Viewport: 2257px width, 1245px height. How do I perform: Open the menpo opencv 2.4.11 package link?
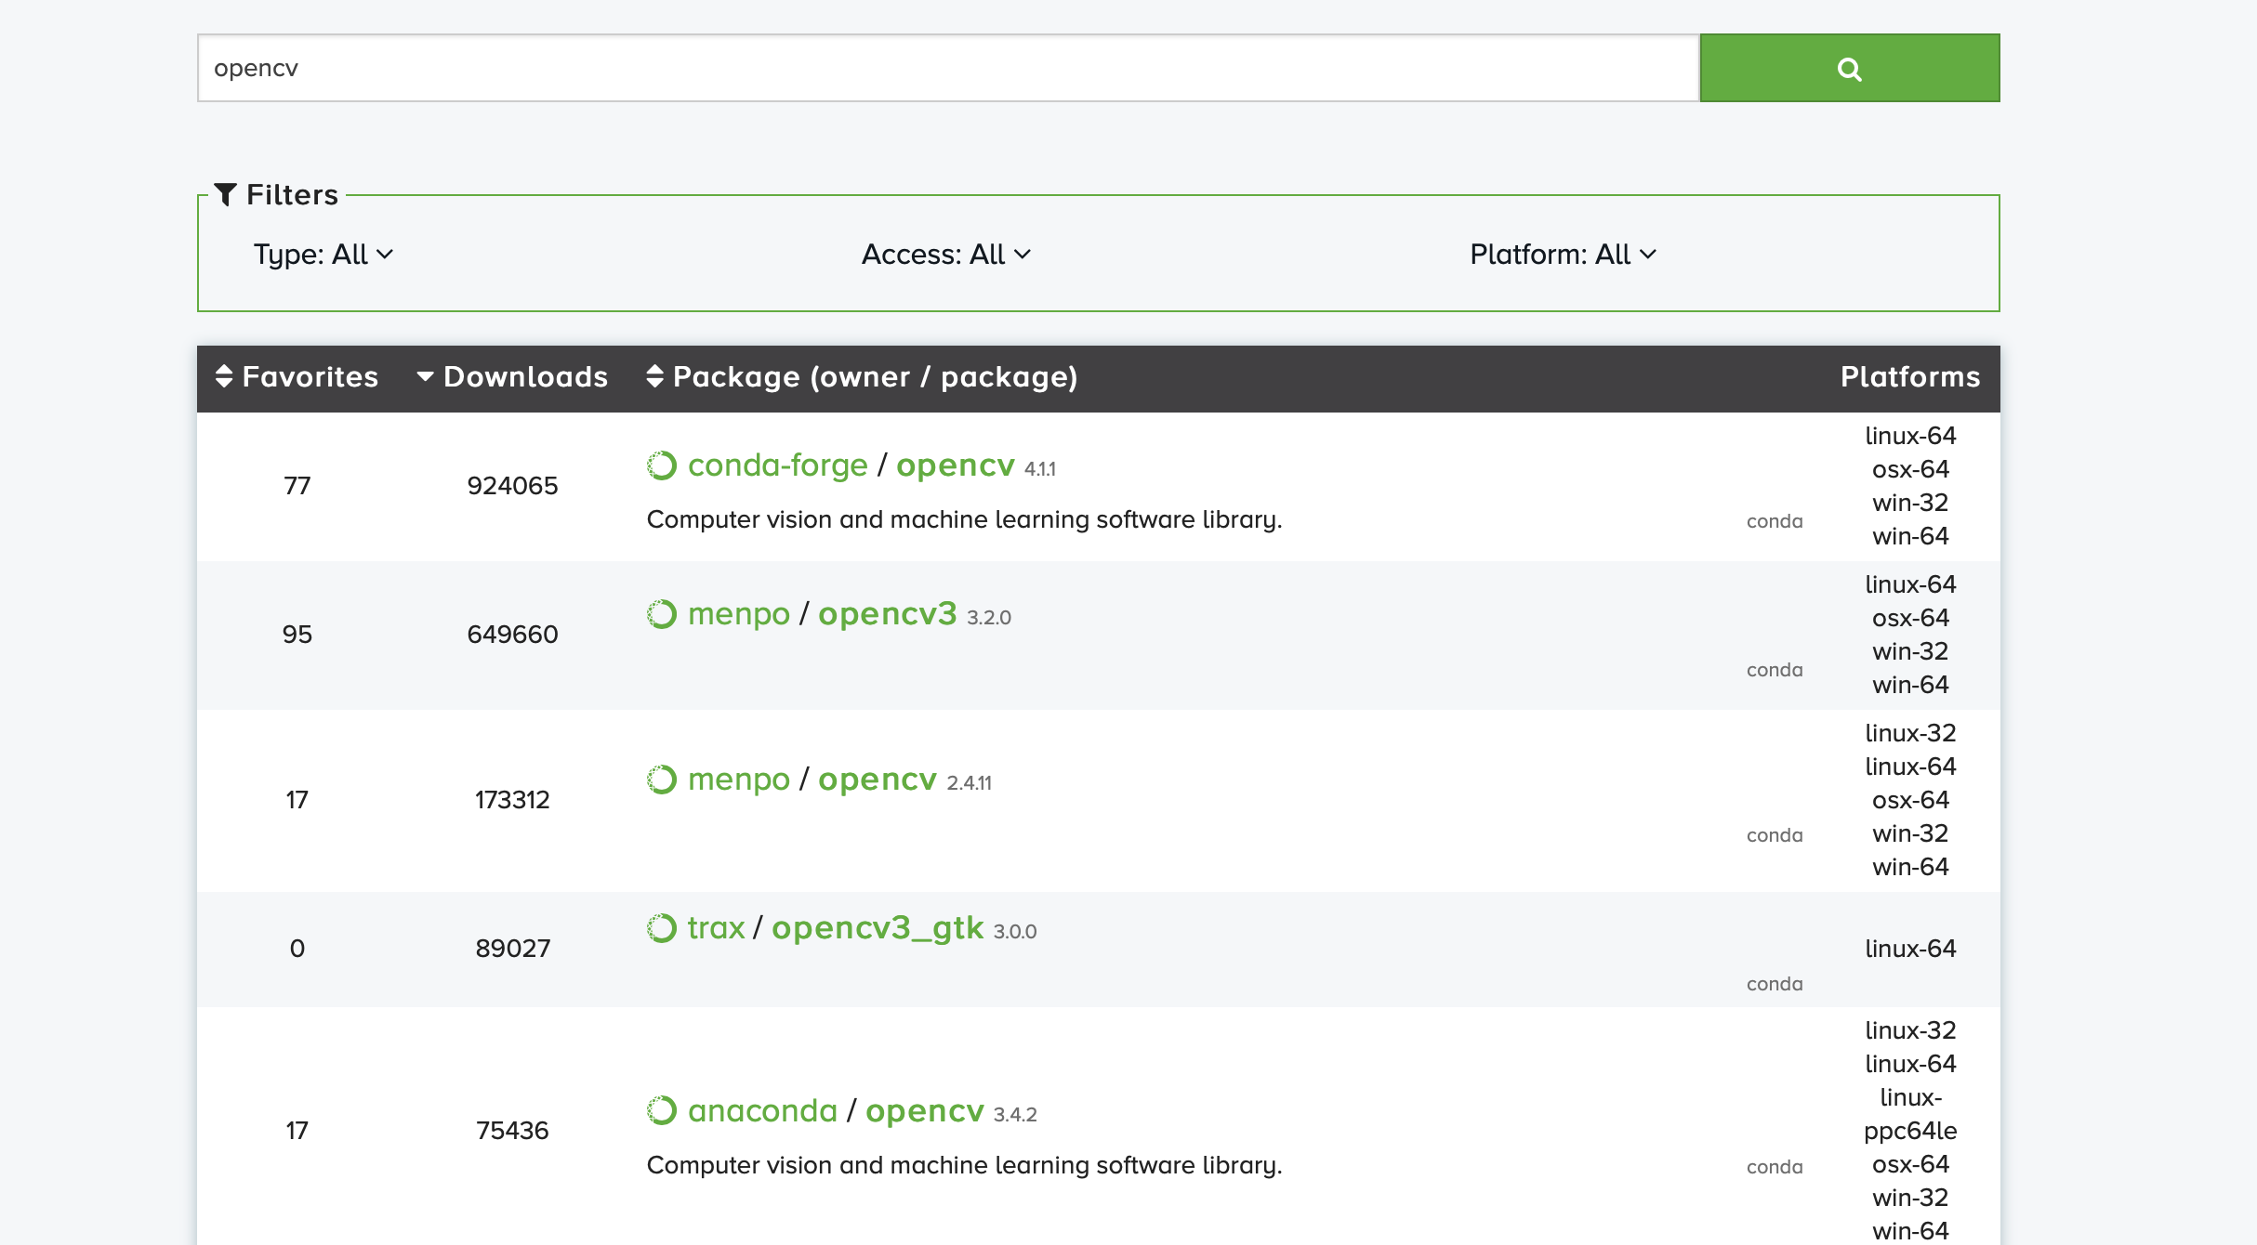pos(878,779)
